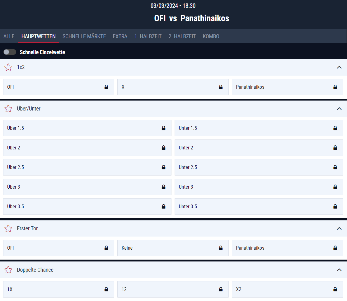The height and width of the screenshot is (301, 347).
Task: Choose the 1X double chance bet
Action: tap(59, 289)
